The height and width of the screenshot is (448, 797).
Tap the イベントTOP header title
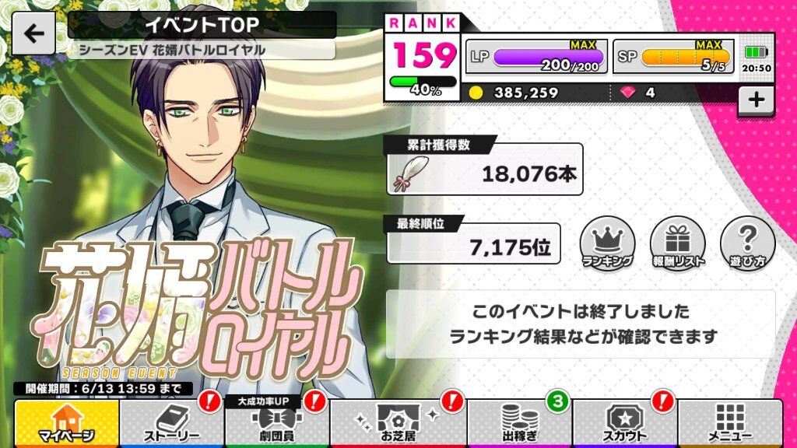[x=202, y=24]
